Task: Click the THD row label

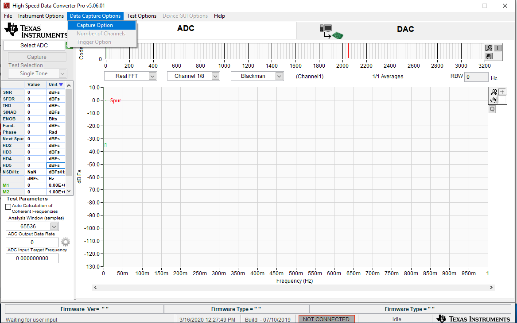Action: click(12, 106)
